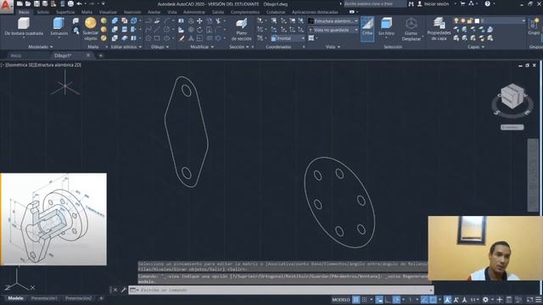Click the Line tool in Dibujo panel

157,30
